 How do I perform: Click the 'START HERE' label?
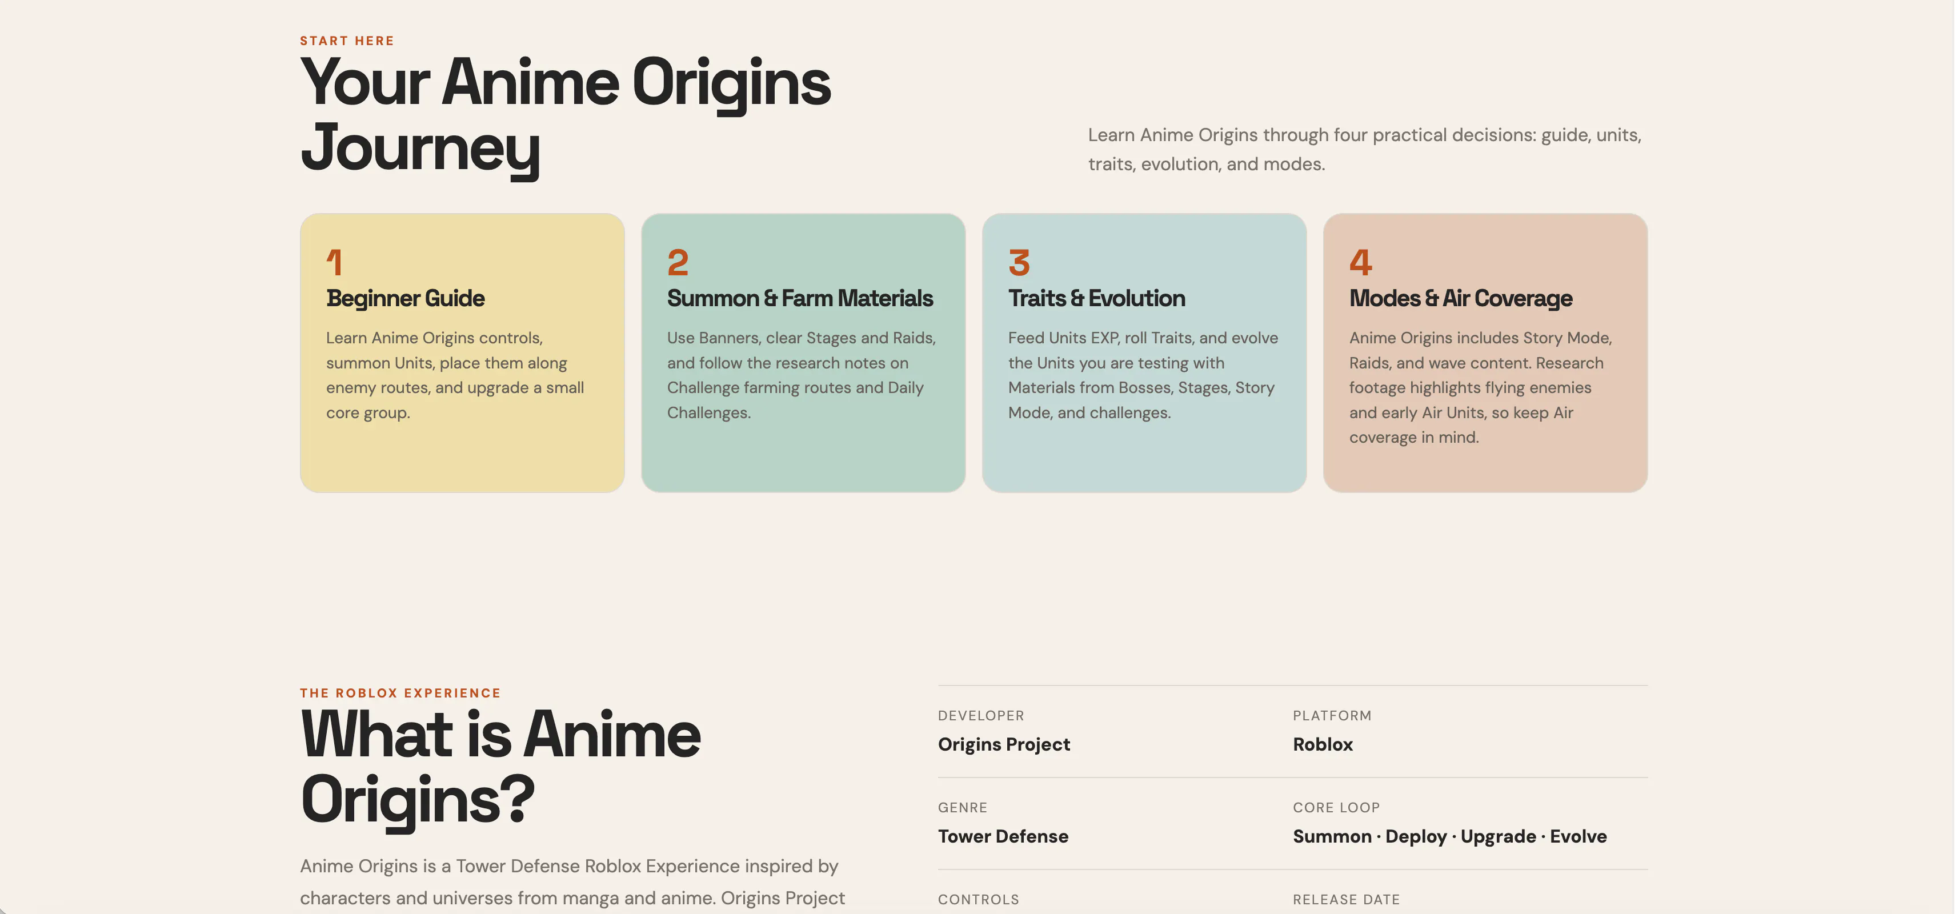click(x=347, y=41)
